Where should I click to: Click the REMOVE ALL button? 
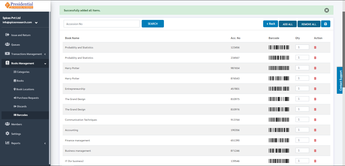[309, 24]
